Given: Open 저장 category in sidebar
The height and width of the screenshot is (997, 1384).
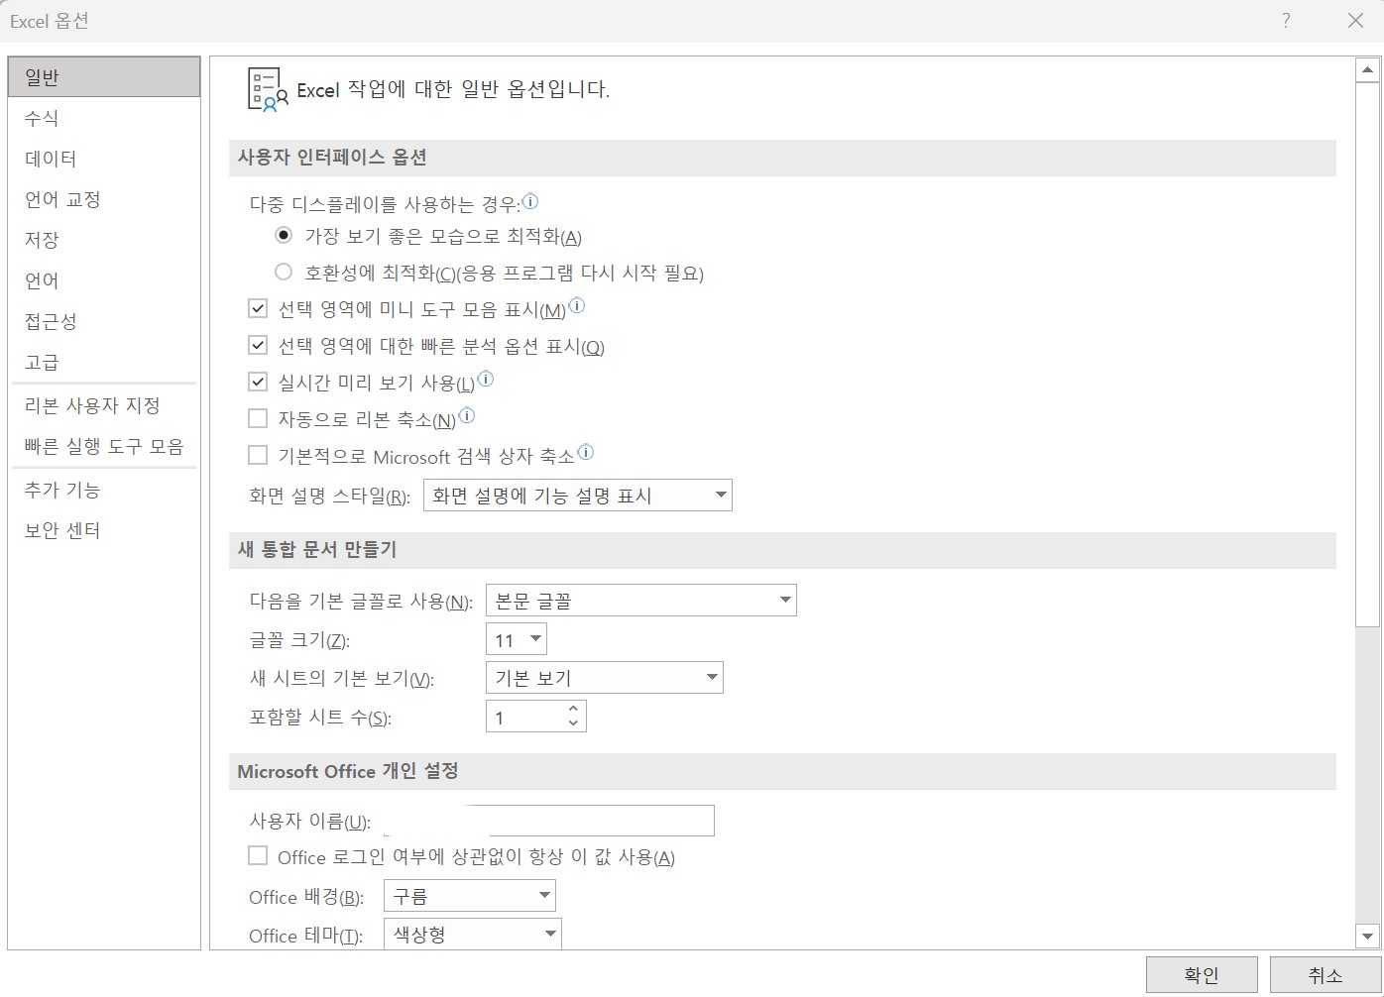Looking at the screenshot, I should tap(104, 240).
